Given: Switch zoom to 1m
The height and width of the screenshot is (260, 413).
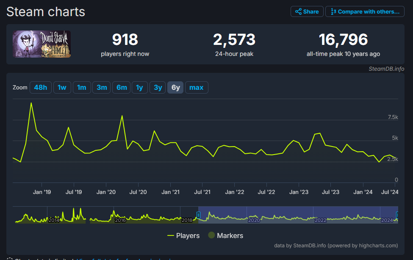Looking at the screenshot, I should 82,88.
